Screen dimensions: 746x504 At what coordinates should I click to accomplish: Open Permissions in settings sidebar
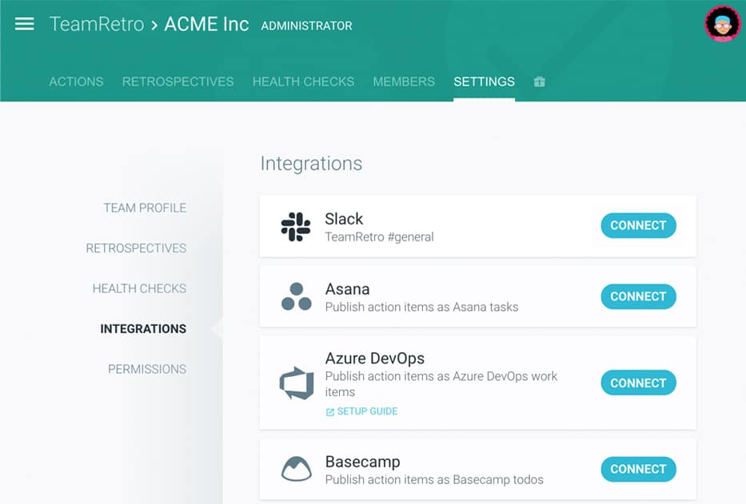point(147,370)
